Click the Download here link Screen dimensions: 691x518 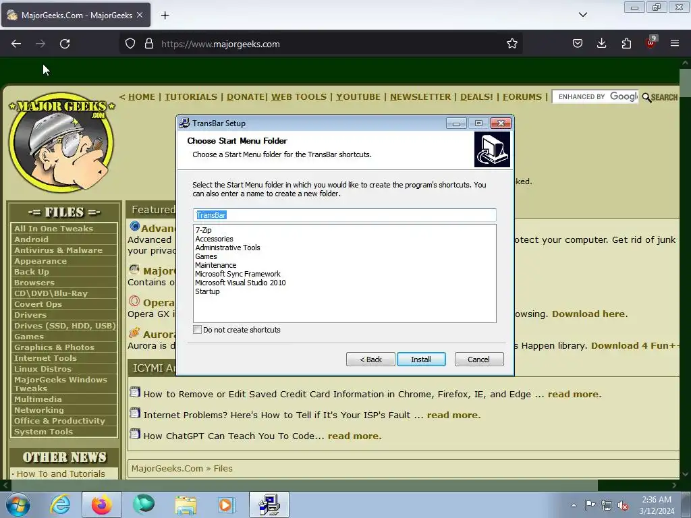tap(590, 314)
